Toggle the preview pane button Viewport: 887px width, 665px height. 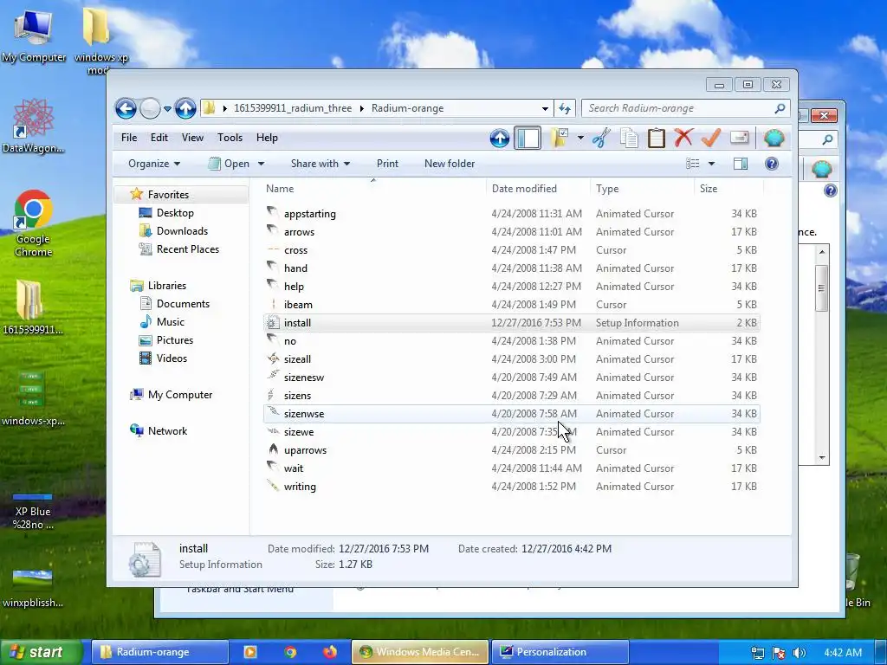point(741,164)
